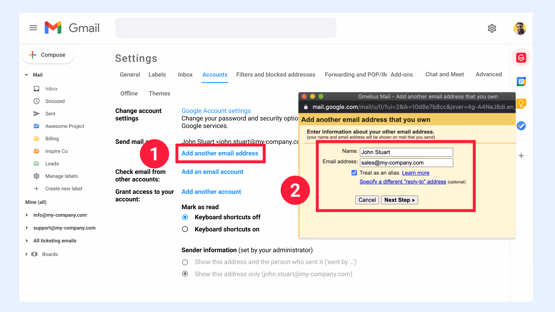Expand the Boards section arrow
Screen dimensions: 555x312
pos(27,254)
